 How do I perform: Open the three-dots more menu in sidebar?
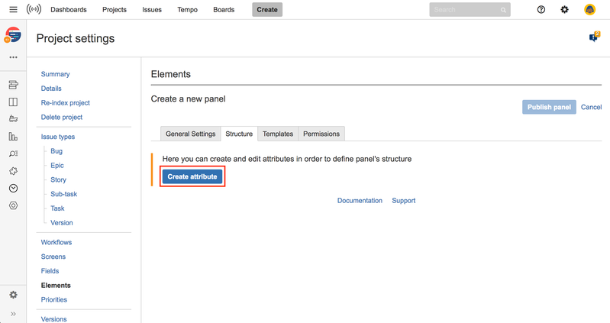point(13,58)
